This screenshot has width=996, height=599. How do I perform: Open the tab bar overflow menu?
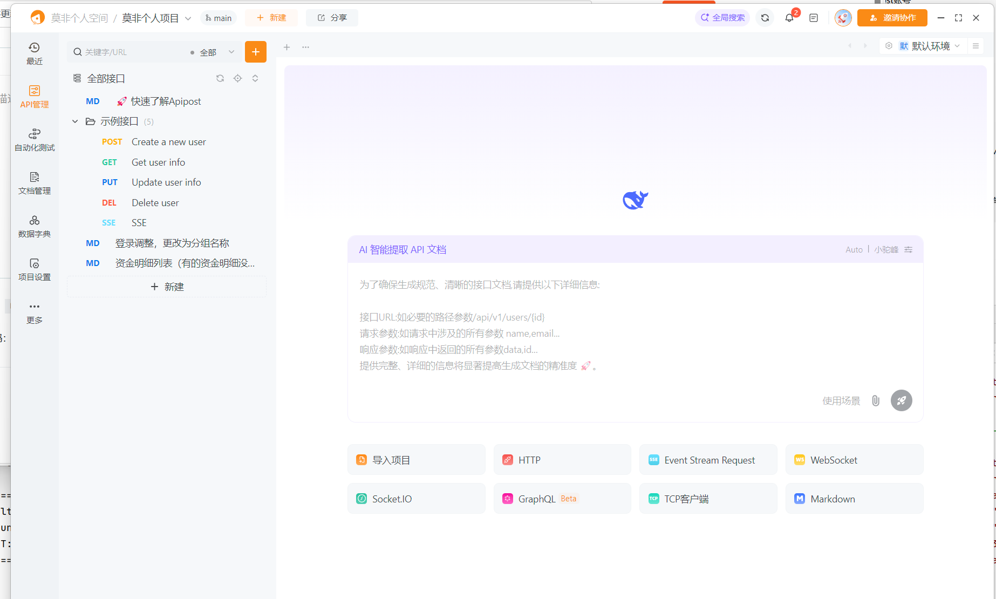point(305,47)
